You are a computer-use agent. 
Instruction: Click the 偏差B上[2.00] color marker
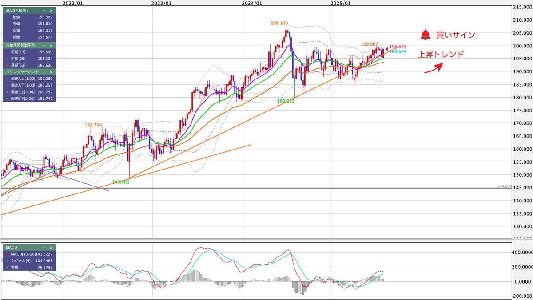(x=7, y=91)
